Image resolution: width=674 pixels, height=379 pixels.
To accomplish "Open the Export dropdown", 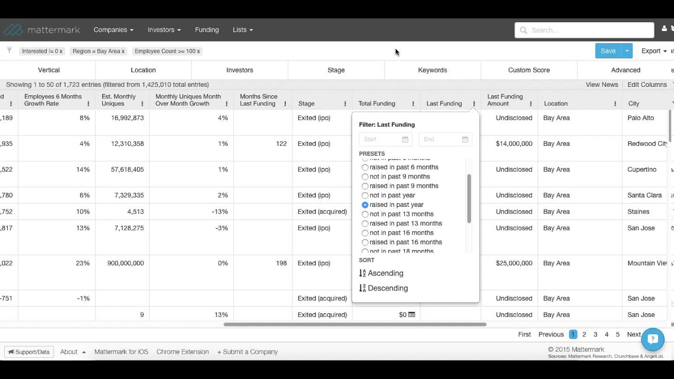I will (654, 51).
